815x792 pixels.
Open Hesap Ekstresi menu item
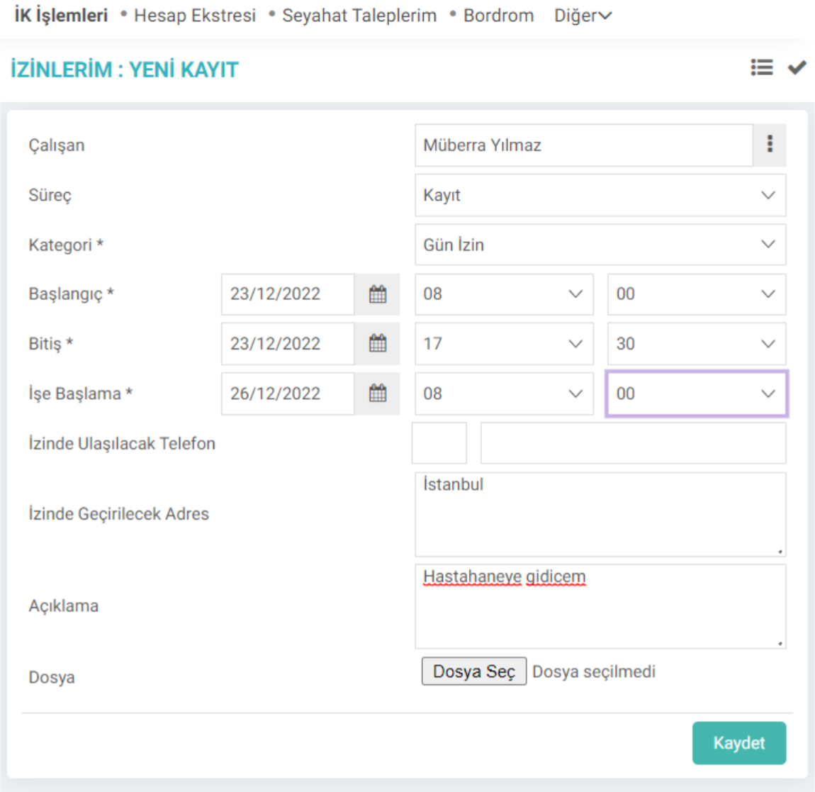[x=195, y=16]
